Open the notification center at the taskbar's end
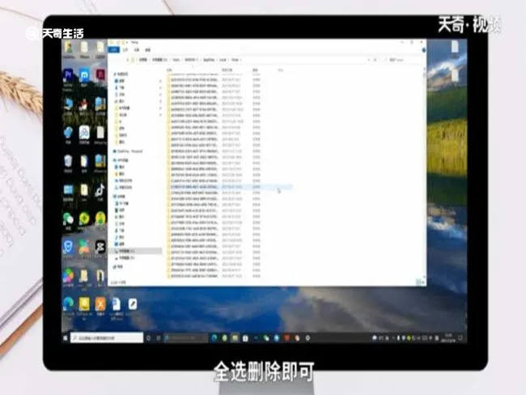The image size is (526, 395). coord(461,338)
